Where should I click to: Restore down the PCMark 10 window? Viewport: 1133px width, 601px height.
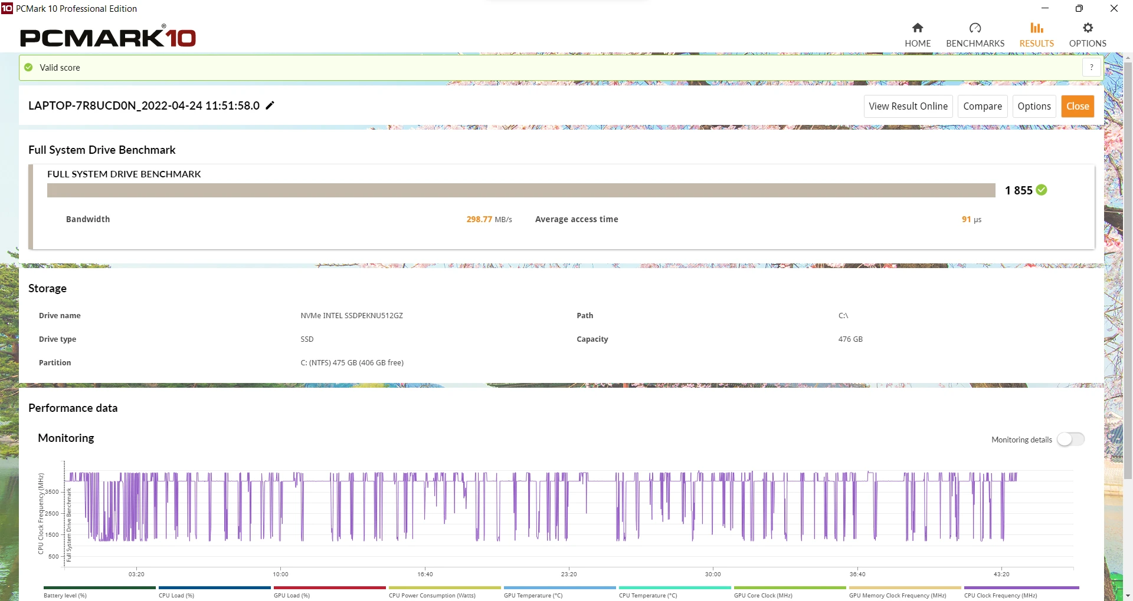[x=1079, y=8]
